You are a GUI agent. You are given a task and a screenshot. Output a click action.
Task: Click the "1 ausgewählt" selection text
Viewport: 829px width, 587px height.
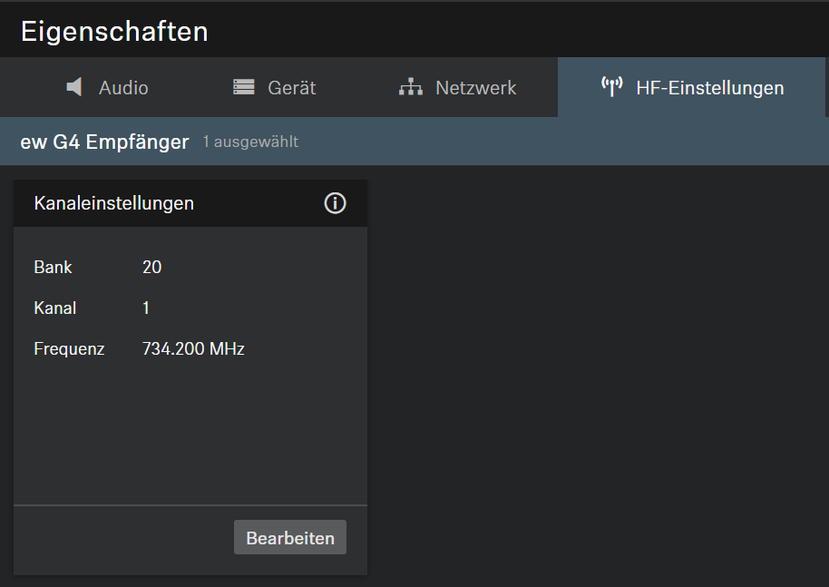coord(250,142)
